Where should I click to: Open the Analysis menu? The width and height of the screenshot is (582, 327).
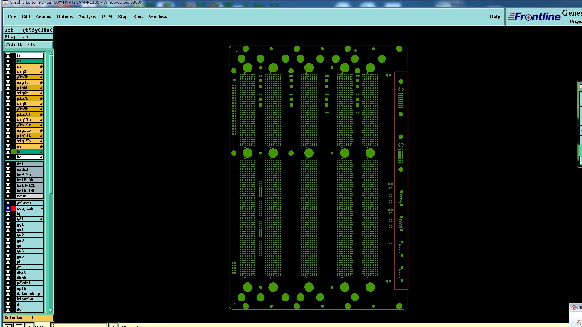tap(87, 16)
